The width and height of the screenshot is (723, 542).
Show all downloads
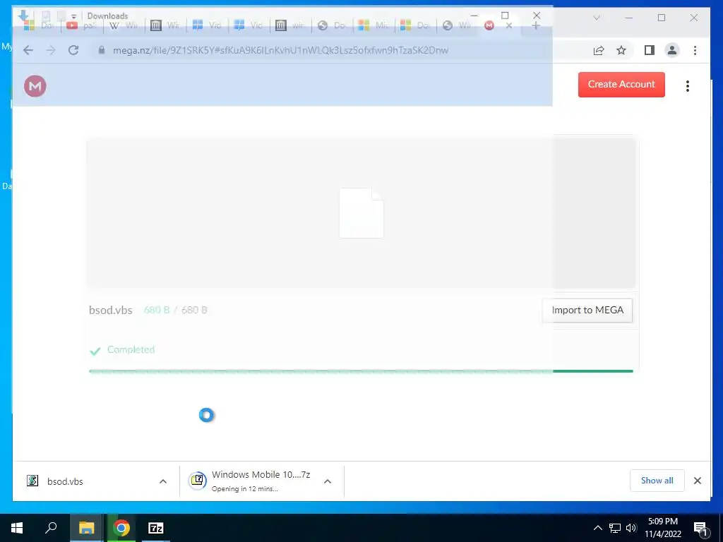(x=657, y=481)
